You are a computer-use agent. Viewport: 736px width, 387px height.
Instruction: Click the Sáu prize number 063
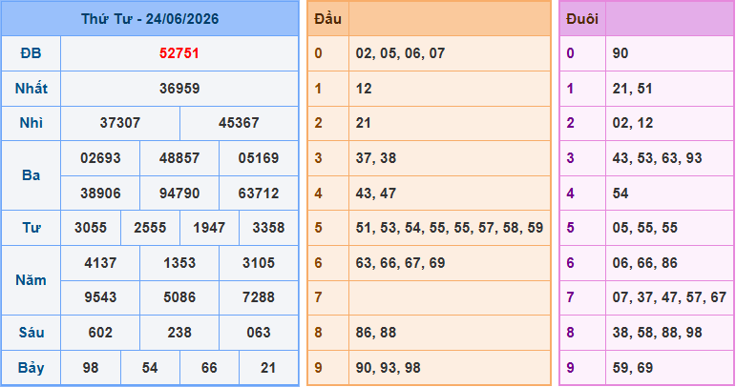point(259,333)
